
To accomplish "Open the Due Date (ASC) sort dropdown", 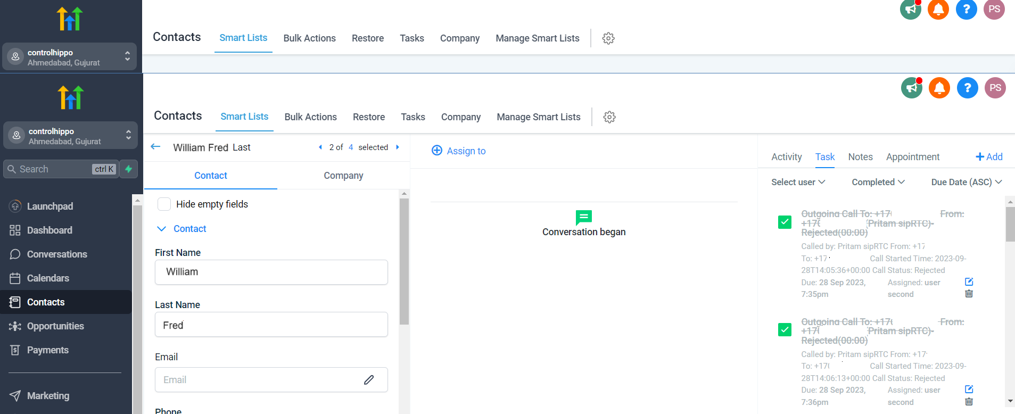I will click(967, 182).
